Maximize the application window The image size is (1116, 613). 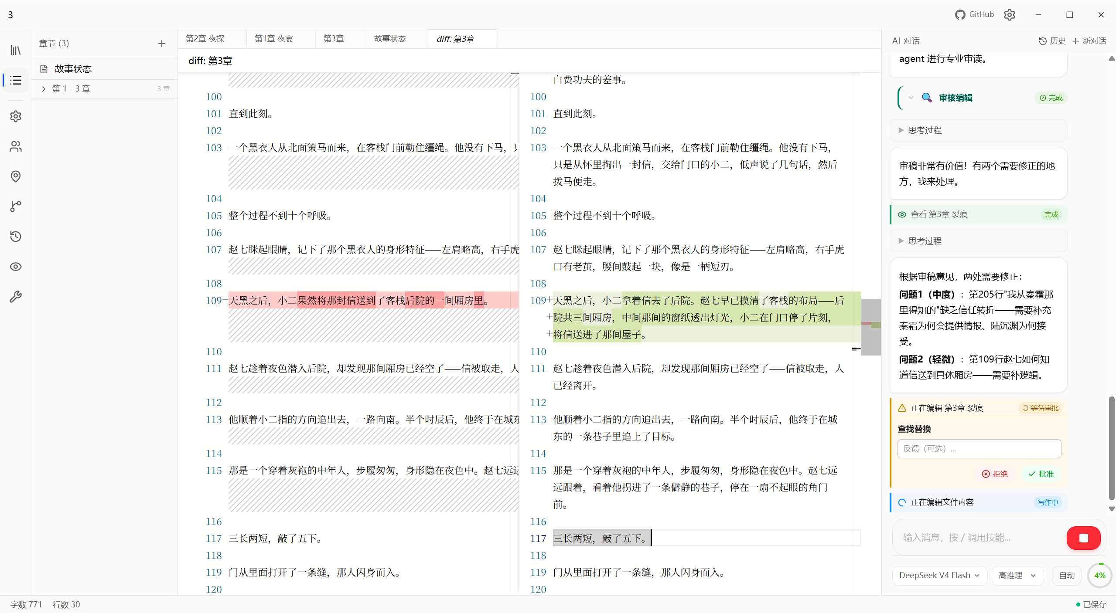[1070, 15]
